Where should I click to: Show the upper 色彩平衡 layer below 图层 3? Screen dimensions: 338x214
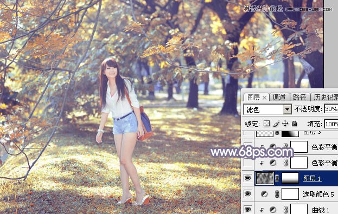tap(248, 147)
